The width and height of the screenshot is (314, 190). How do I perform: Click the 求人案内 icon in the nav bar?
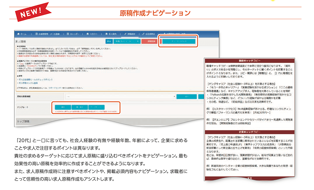(106, 34)
